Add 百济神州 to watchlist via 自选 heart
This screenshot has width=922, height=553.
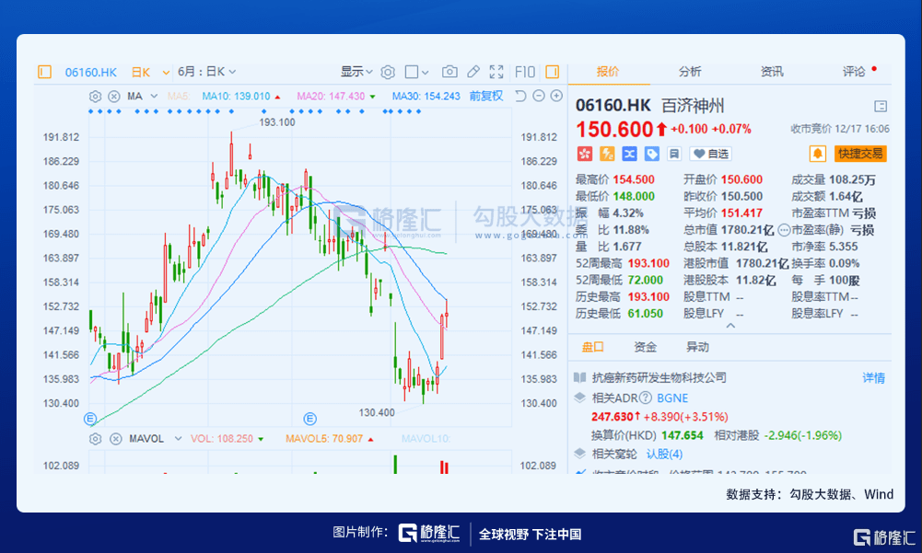[x=709, y=154]
